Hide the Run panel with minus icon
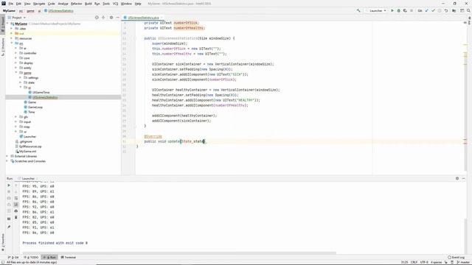Screen dimensions: 472x265 tap(464, 178)
